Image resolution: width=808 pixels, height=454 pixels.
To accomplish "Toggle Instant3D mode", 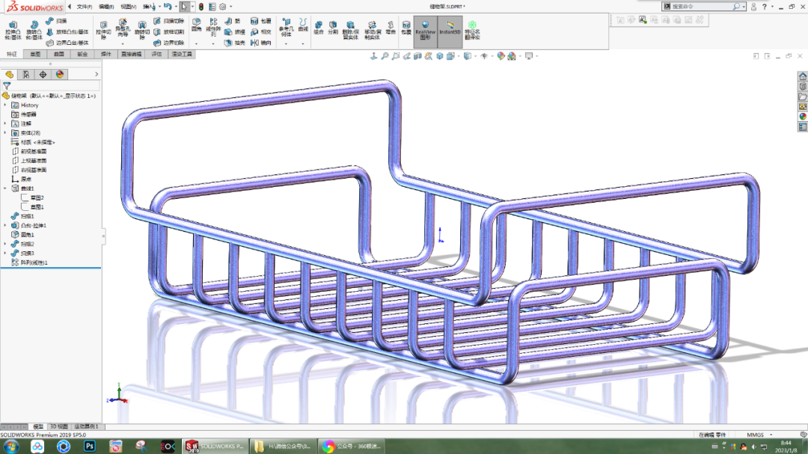I will [x=449, y=30].
